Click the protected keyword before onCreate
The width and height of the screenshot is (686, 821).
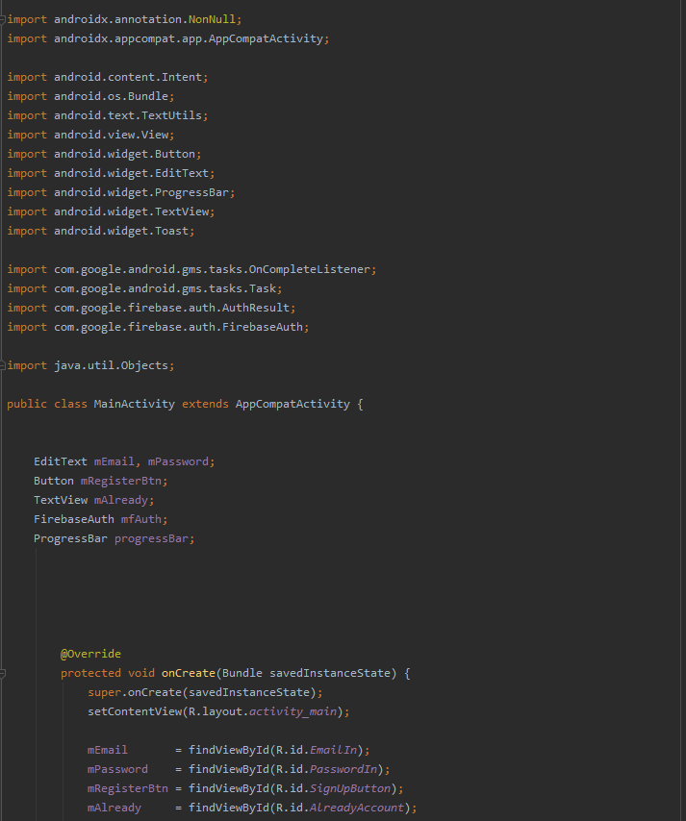90,673
